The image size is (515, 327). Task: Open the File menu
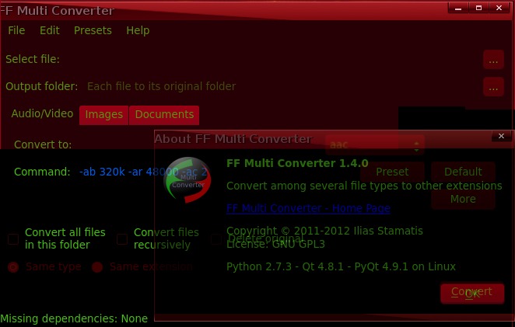pos(16,30)
